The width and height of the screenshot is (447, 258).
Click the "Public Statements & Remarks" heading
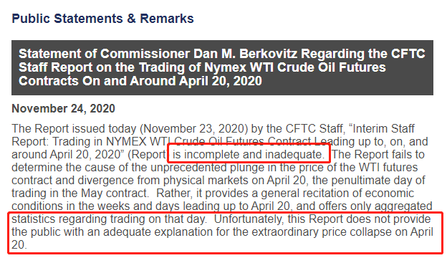(x=102, y=19)
